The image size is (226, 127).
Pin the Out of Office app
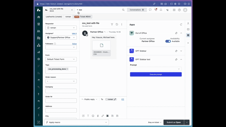tap(176, 33)
